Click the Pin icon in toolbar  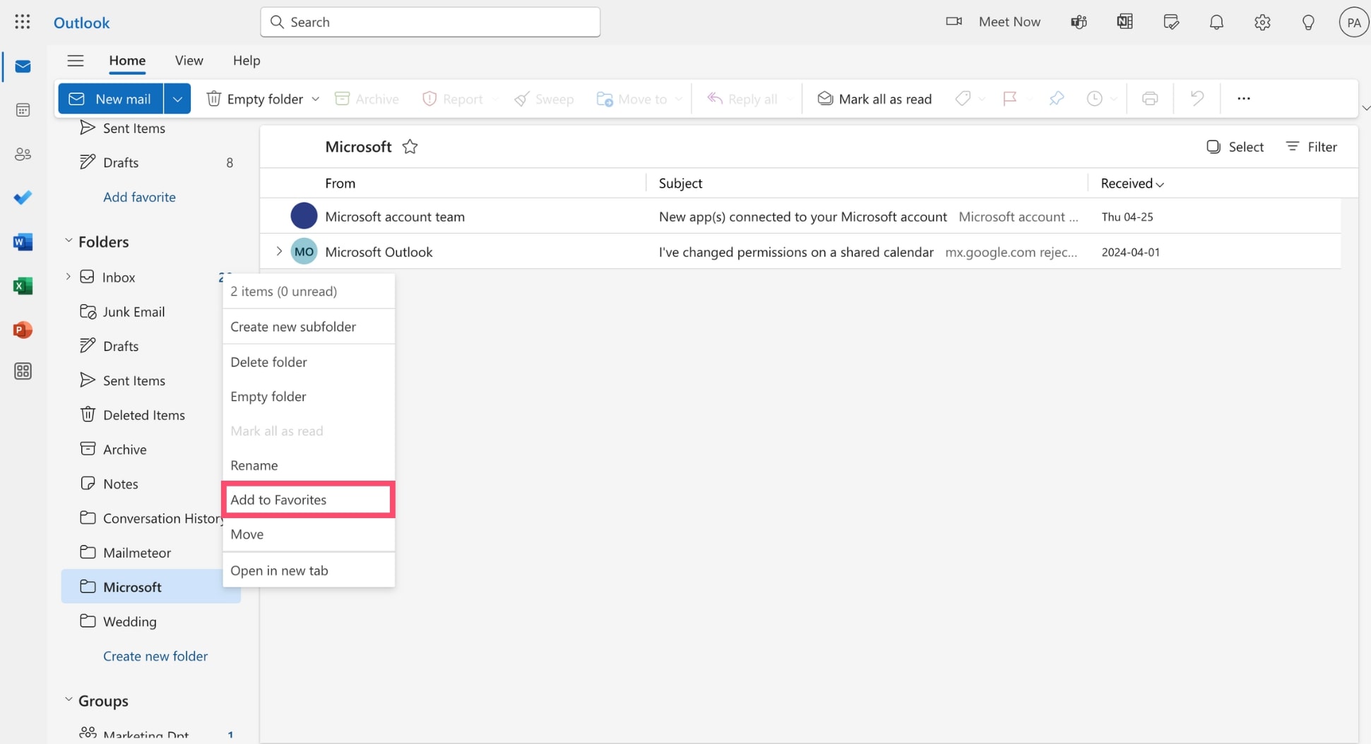point(1057,99)
